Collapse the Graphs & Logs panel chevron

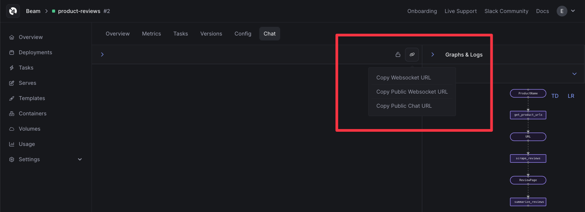click(433, 55)
